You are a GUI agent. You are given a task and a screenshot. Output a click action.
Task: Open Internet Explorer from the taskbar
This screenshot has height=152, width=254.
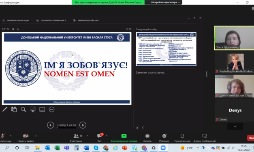tap(115, 148)
